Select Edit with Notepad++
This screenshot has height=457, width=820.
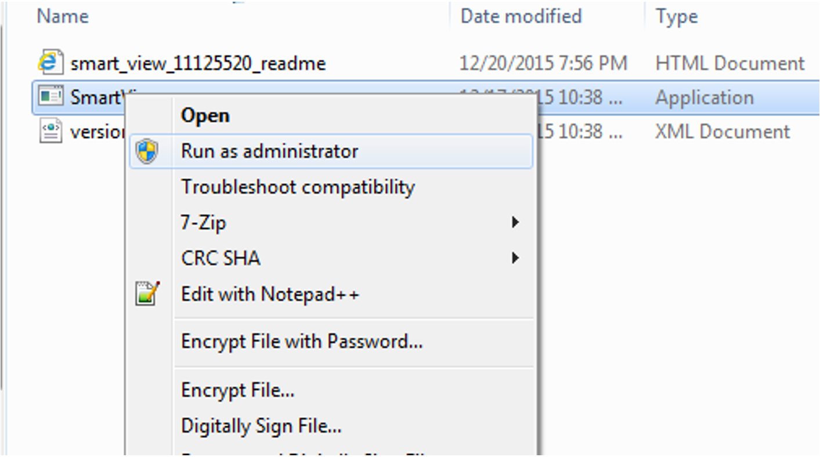(x=270, y=294)
